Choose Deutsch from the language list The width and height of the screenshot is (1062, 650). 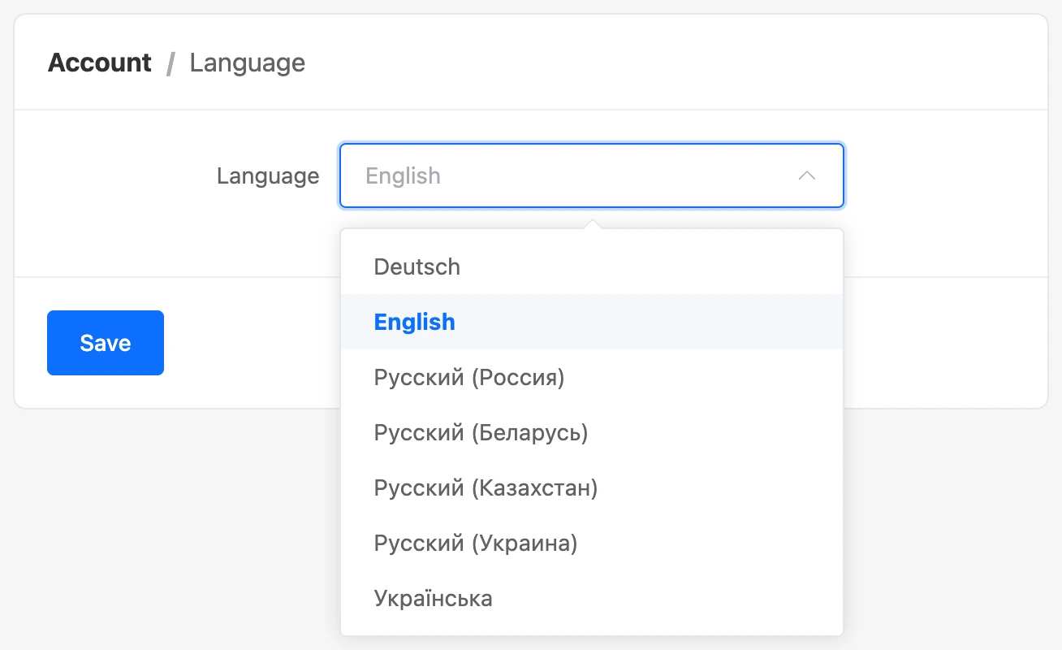(592, 266)
